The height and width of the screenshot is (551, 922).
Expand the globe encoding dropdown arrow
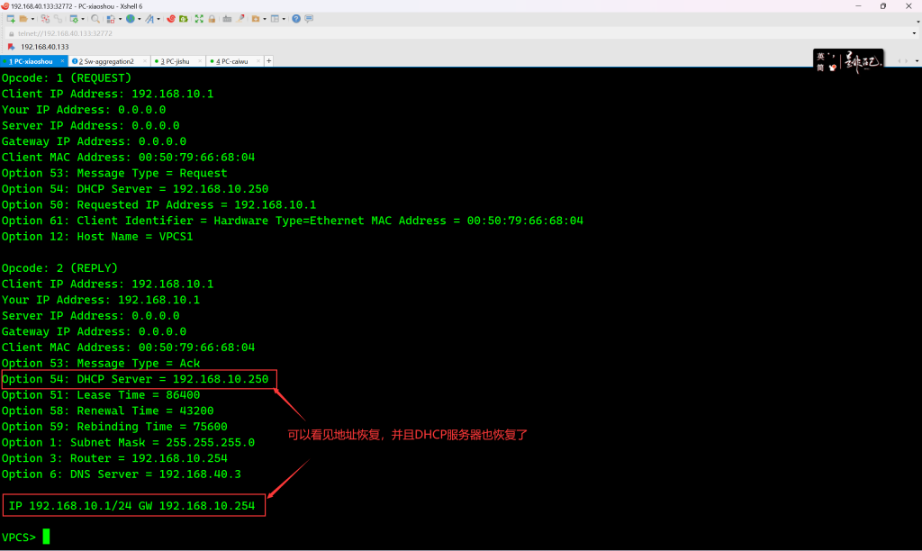tap(139, 19)
